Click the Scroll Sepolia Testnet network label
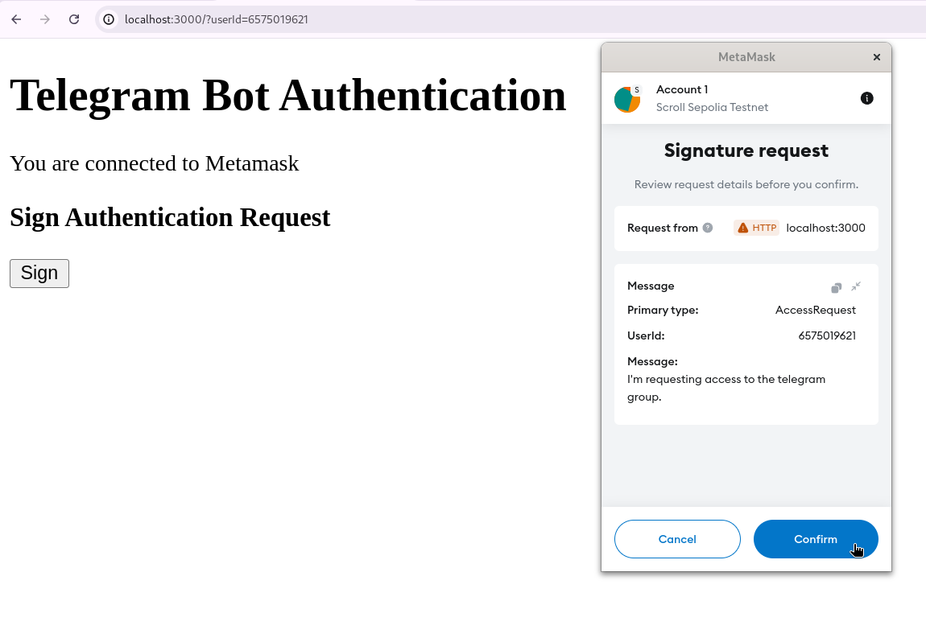 click(712, 107)
